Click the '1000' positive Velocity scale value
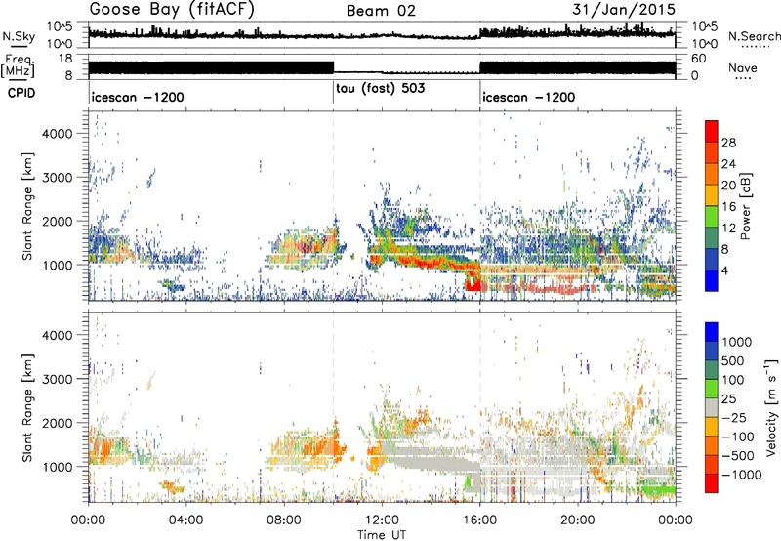The image size is (781, 541). tap(737, 342)
